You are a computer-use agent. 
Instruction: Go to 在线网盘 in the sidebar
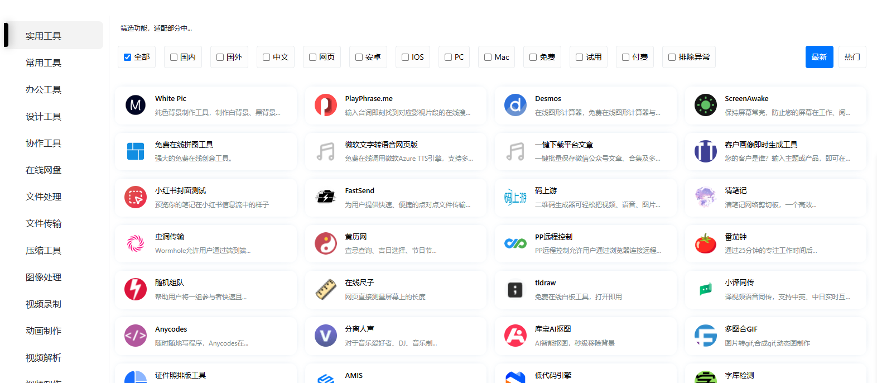click(x=44, y=170)
